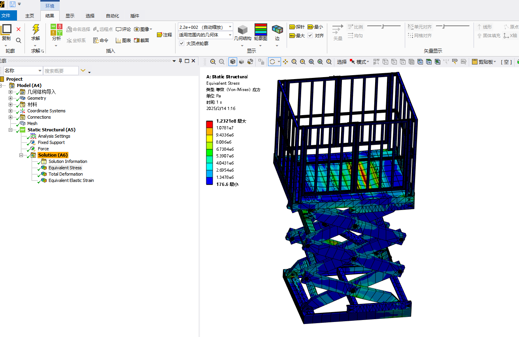The image size is (519, 337).
Task: Click the red legend color band
Action: [x=209, y=124]
